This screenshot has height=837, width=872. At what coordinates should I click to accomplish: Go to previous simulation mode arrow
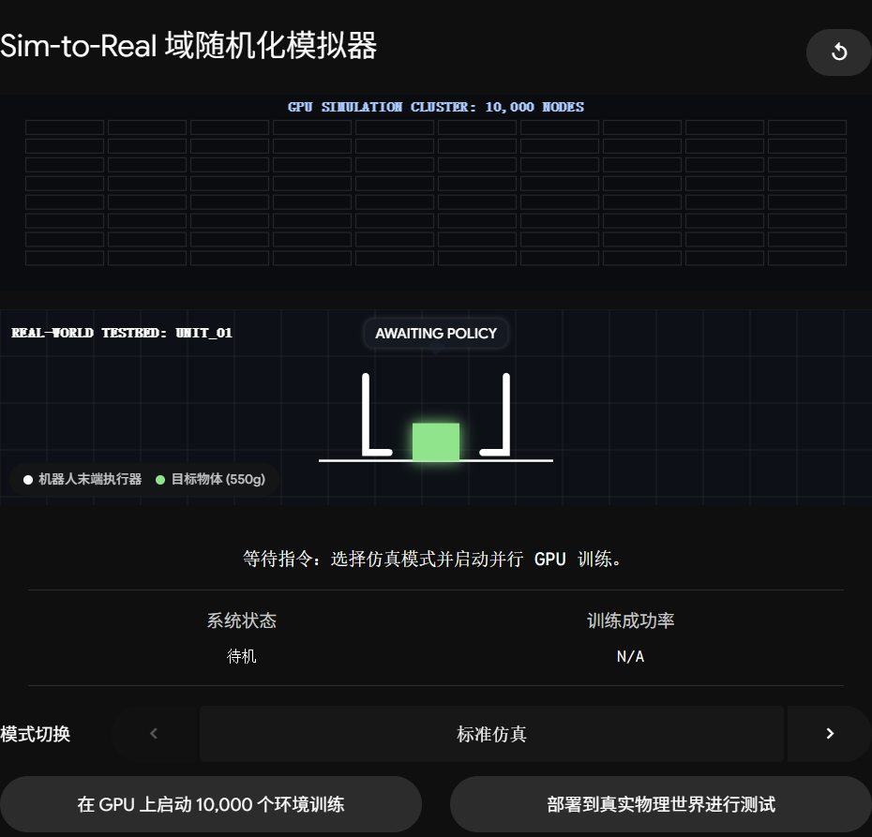tap(154, 734)
